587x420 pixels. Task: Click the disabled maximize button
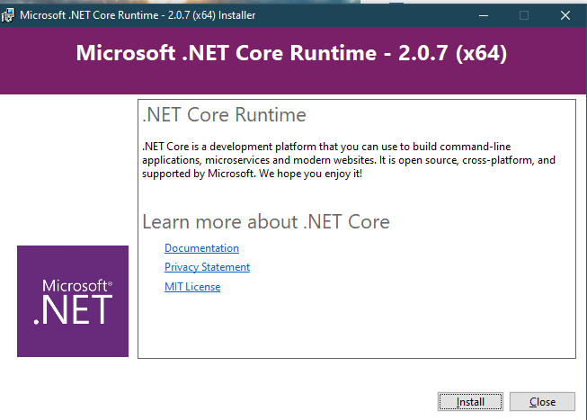pyautogui.click(x=524, y=15)
